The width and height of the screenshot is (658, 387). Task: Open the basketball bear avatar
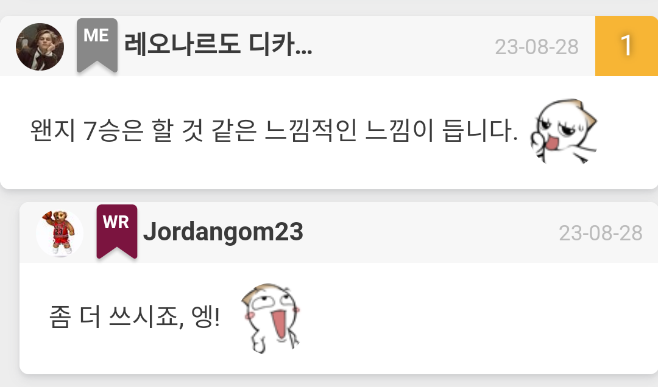[x=59, y=233]
